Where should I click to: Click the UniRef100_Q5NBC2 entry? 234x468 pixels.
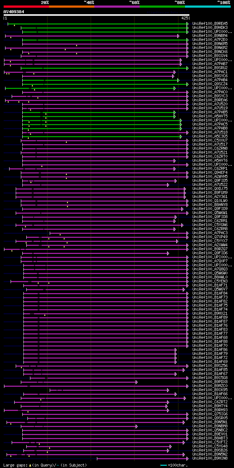210,430
